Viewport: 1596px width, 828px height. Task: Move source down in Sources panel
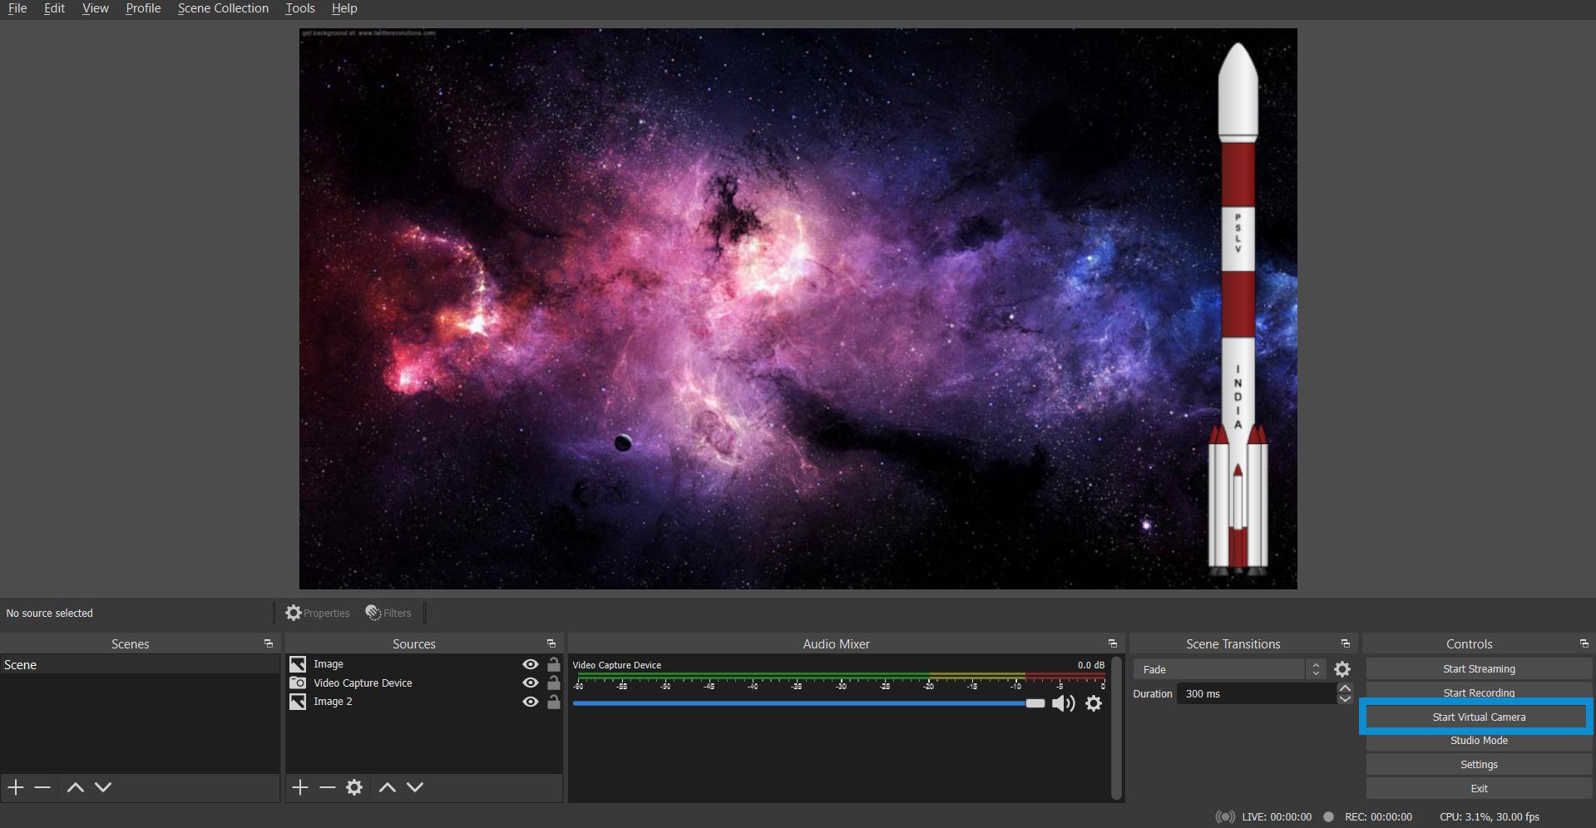click(x=415, y=787)
